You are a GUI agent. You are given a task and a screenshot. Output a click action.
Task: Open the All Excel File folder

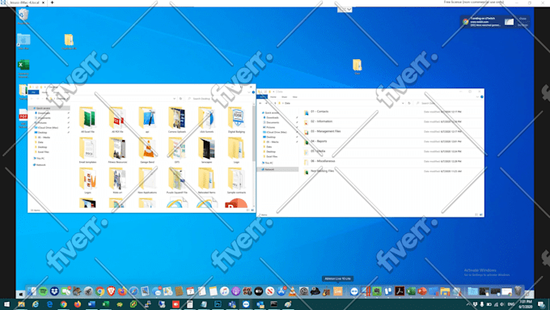click(x=87, y=120)
